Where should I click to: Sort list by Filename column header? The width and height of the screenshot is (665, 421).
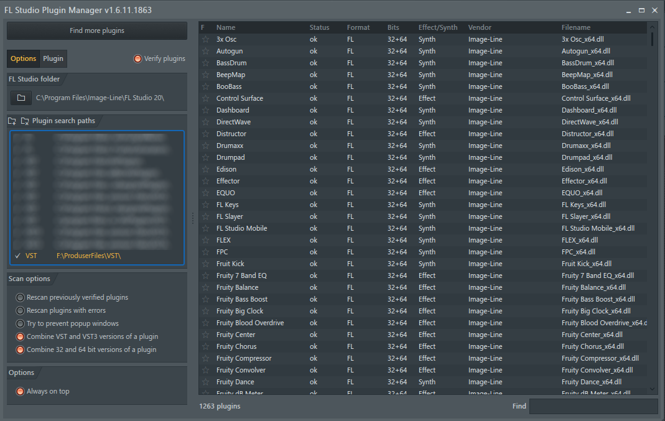[576, 27]
